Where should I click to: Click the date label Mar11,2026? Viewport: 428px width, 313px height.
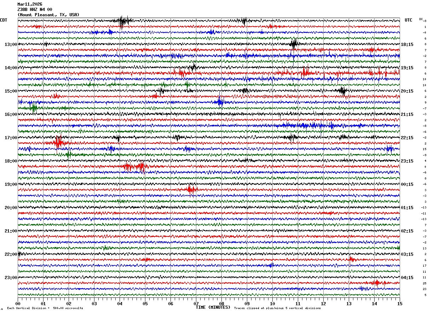(x=30, y=4)
